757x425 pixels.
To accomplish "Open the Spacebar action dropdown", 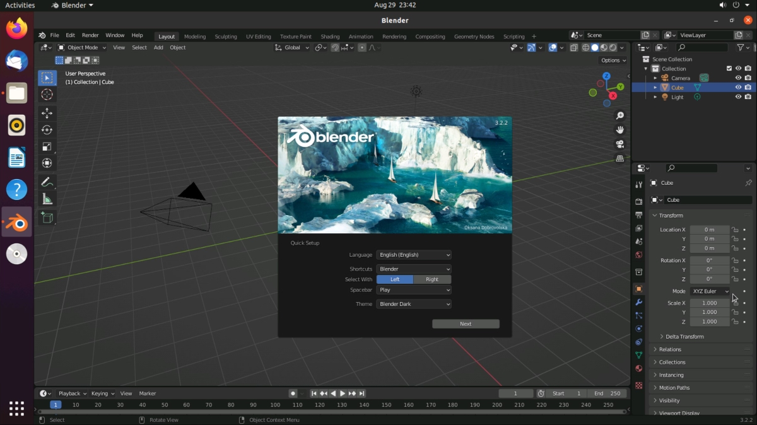I will click(414, 290).
